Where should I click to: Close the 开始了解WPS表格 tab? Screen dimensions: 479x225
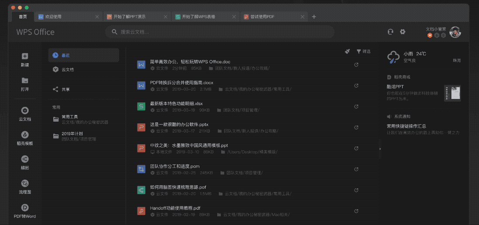point(234,17)
